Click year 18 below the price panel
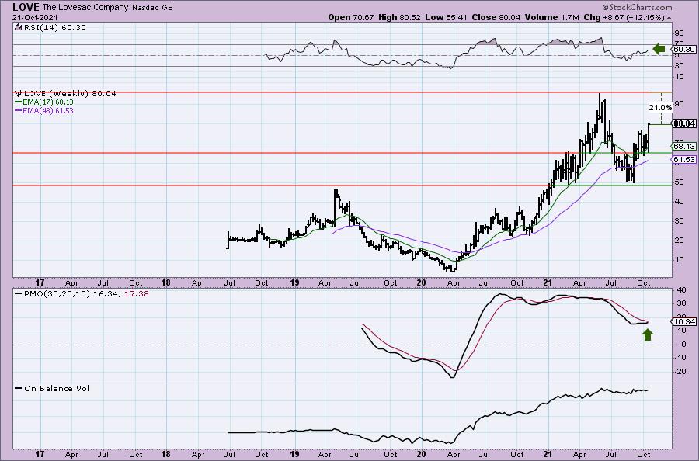Screen dimensions: 699x461 tap(166, 282)
